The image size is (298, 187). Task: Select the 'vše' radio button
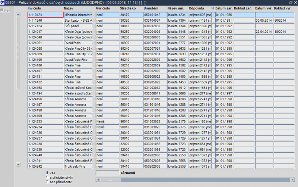click(47, 173)
